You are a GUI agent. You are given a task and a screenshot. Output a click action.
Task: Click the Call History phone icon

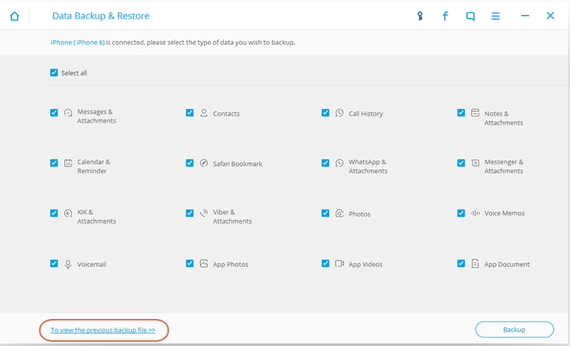click(x=339, y=113)
